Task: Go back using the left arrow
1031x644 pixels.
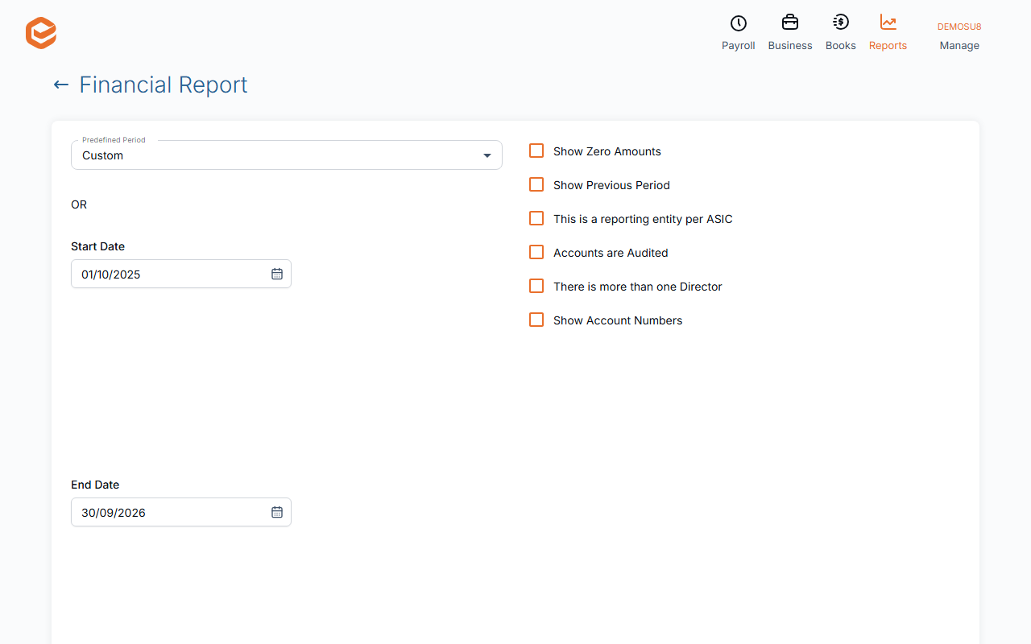Action: tap(60, 85)
